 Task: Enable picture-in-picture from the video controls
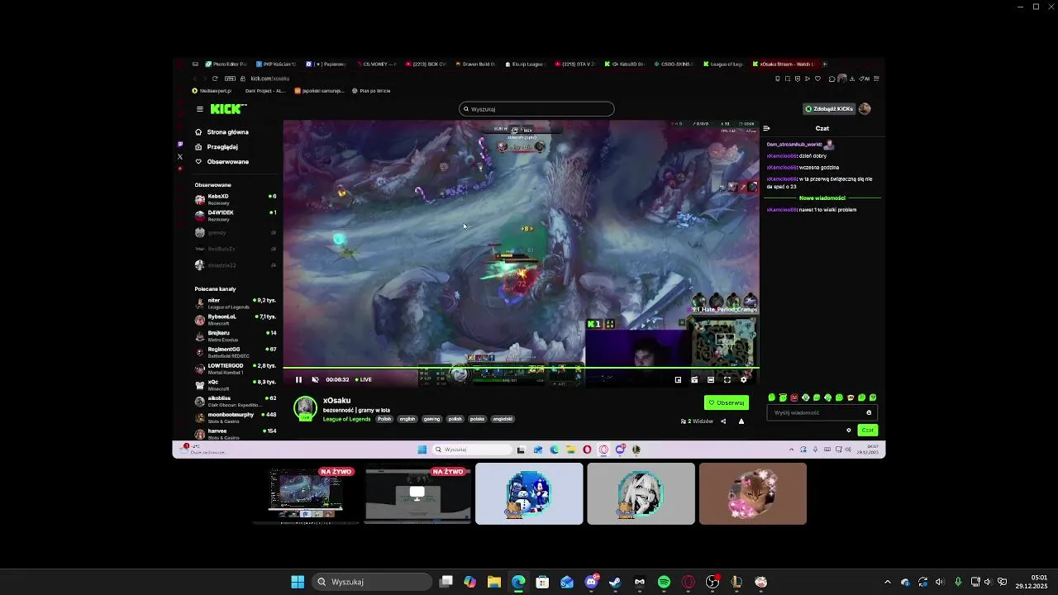(x=678, y=380)
